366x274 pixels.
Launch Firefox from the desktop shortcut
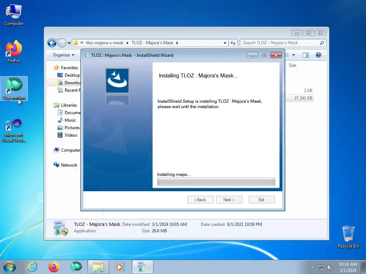point(14,51)
